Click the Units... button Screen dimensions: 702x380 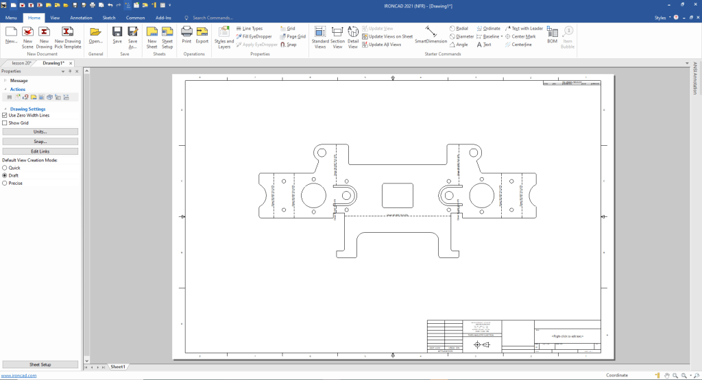pos(40,131)
